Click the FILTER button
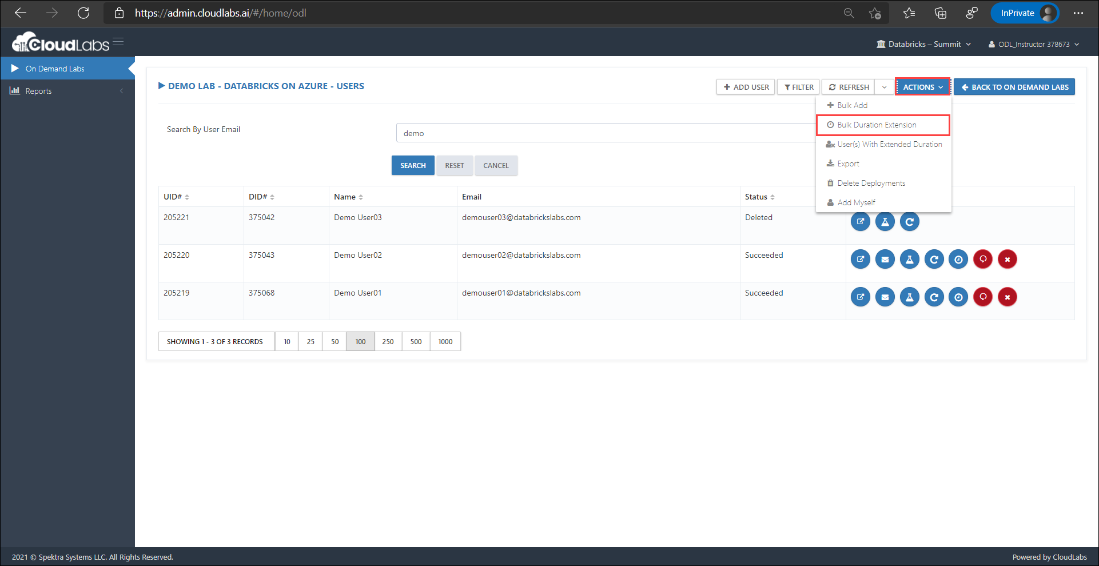The image size is (1099, 566). 798,87
